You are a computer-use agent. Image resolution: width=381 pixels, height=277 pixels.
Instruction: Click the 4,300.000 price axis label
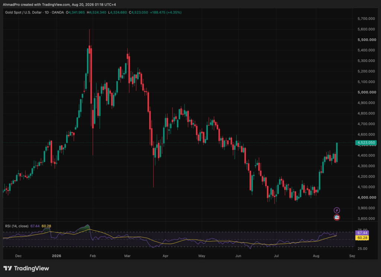point(366,166)
